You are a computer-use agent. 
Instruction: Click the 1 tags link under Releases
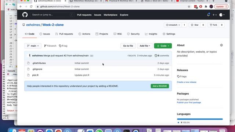point(182,77)
